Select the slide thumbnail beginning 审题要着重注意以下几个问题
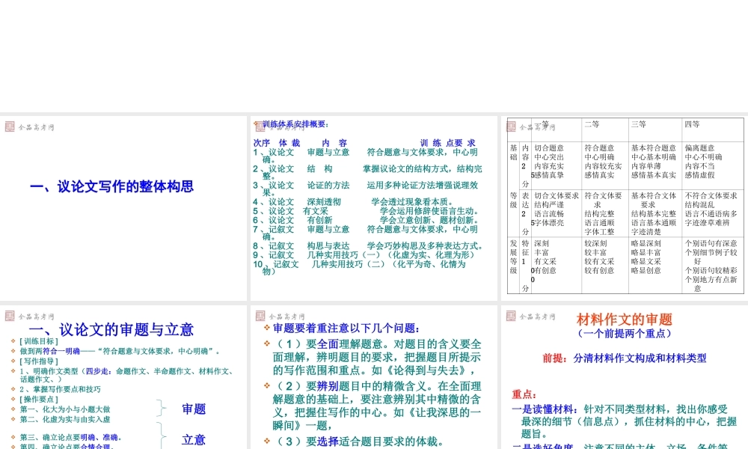Image resolution: width=748 pixels, height=449 pixels. tap(373, 377)
